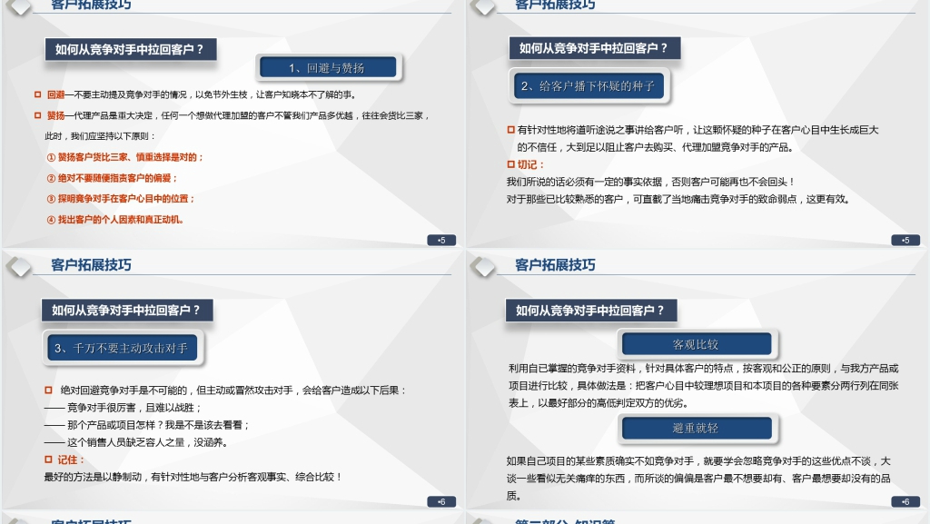The height and width of the screenshot is (524, 930).
Task: Click the line starting '如果自己项目的某些素质确实不如'
Action: click(698, 460)
